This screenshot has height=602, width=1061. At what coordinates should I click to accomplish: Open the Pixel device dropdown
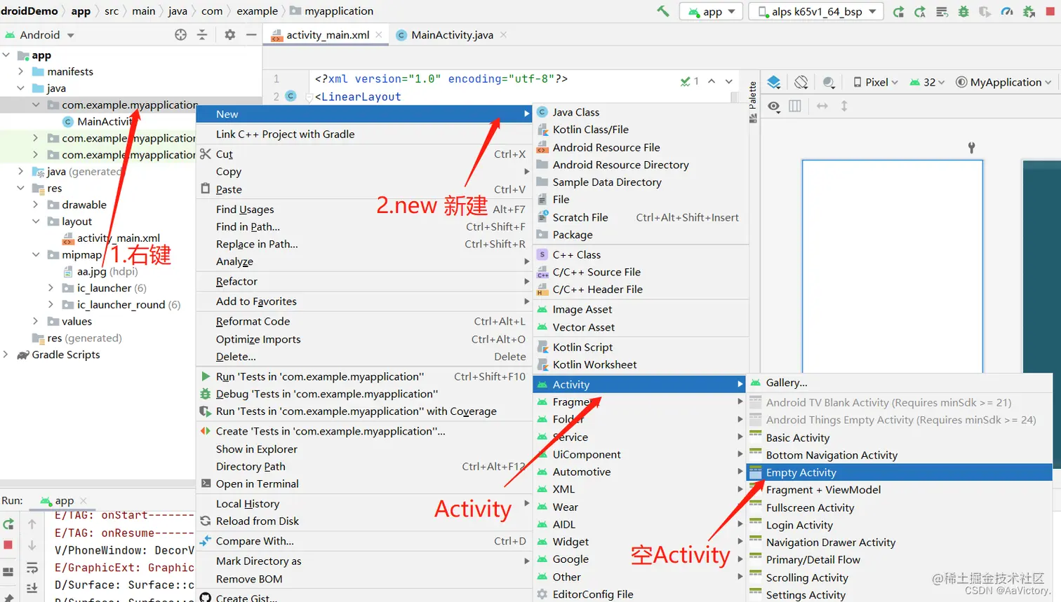(x=875, y=82)
